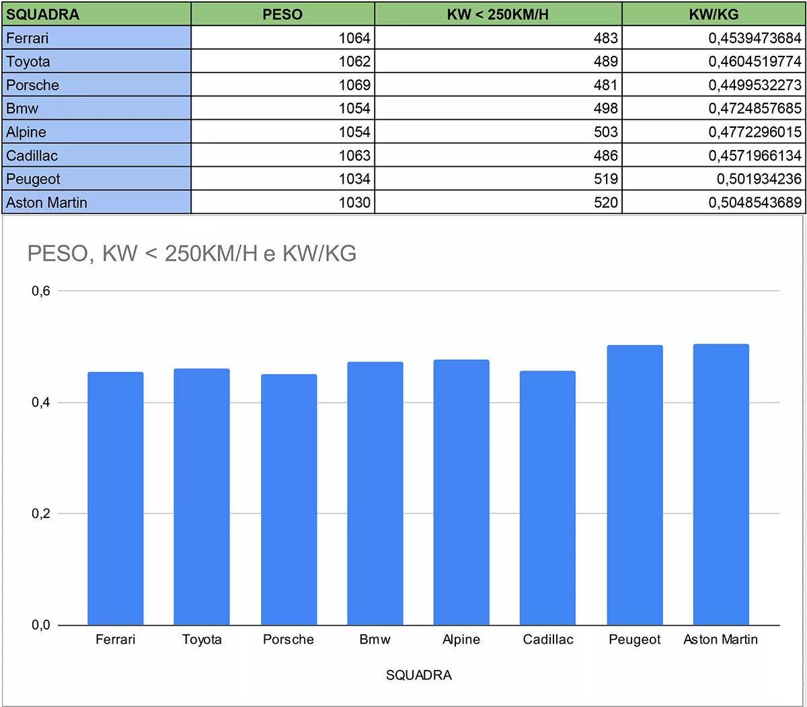Select the Ferrari team name cell
Image resolution: width=807 pixels, height=707 pixels.
tap(96, 38)
